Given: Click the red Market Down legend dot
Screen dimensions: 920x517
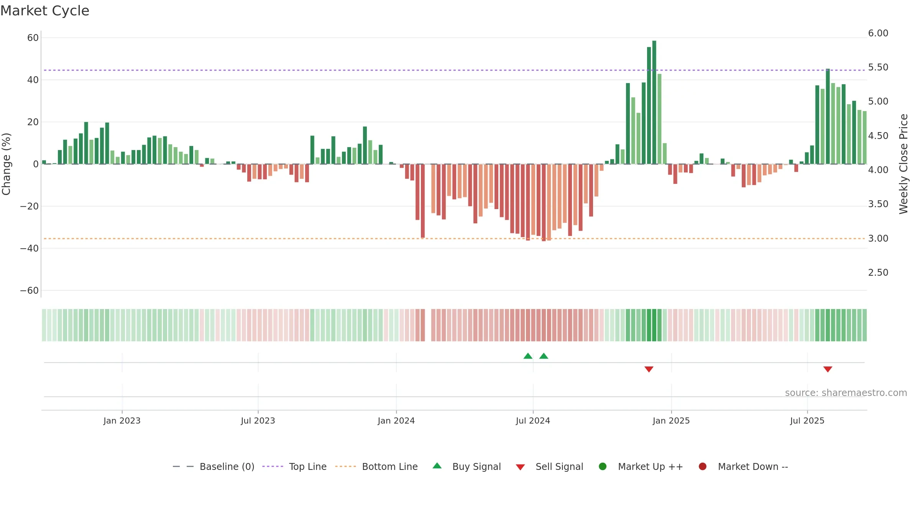Looking at the screenshot, I should (x=703, y=466).
